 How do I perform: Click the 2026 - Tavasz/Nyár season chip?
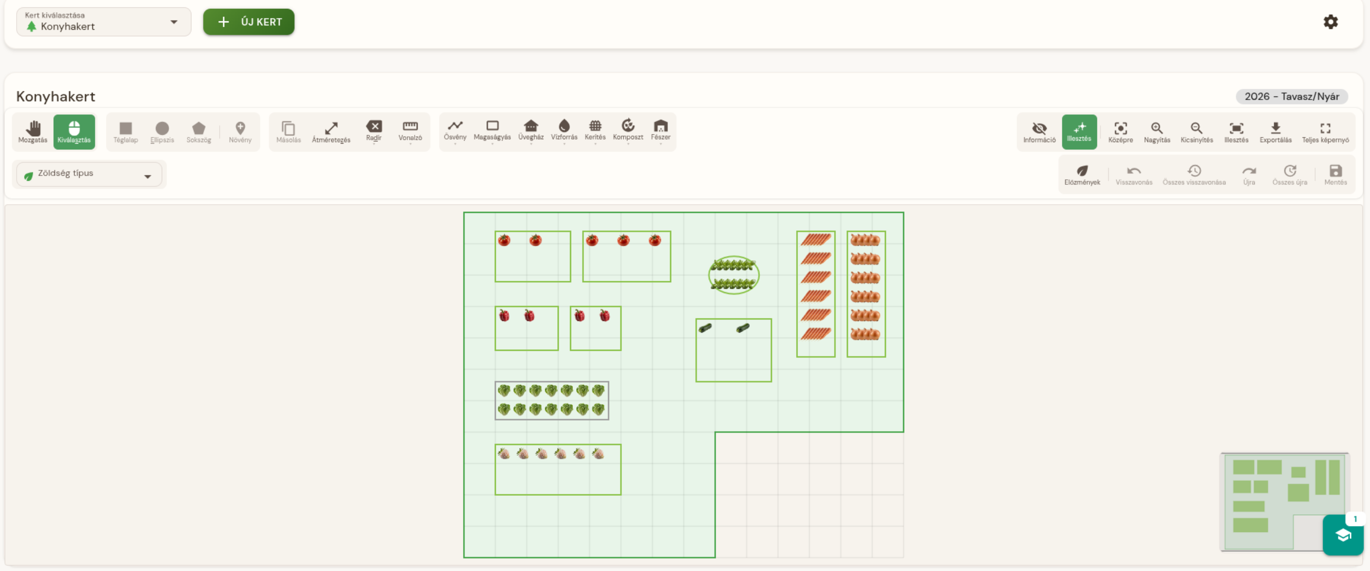pos(1292,96)
